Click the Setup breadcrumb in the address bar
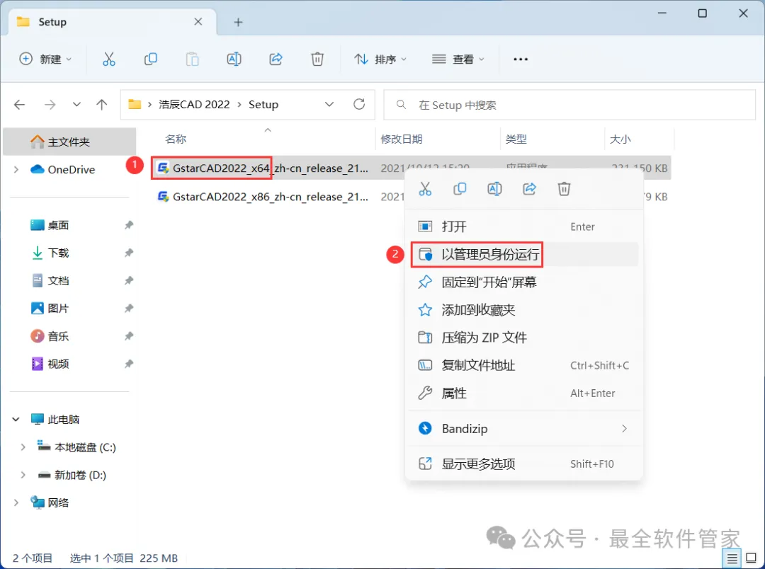The width and height of the screenshot is (765, 569). coord(263,104)
